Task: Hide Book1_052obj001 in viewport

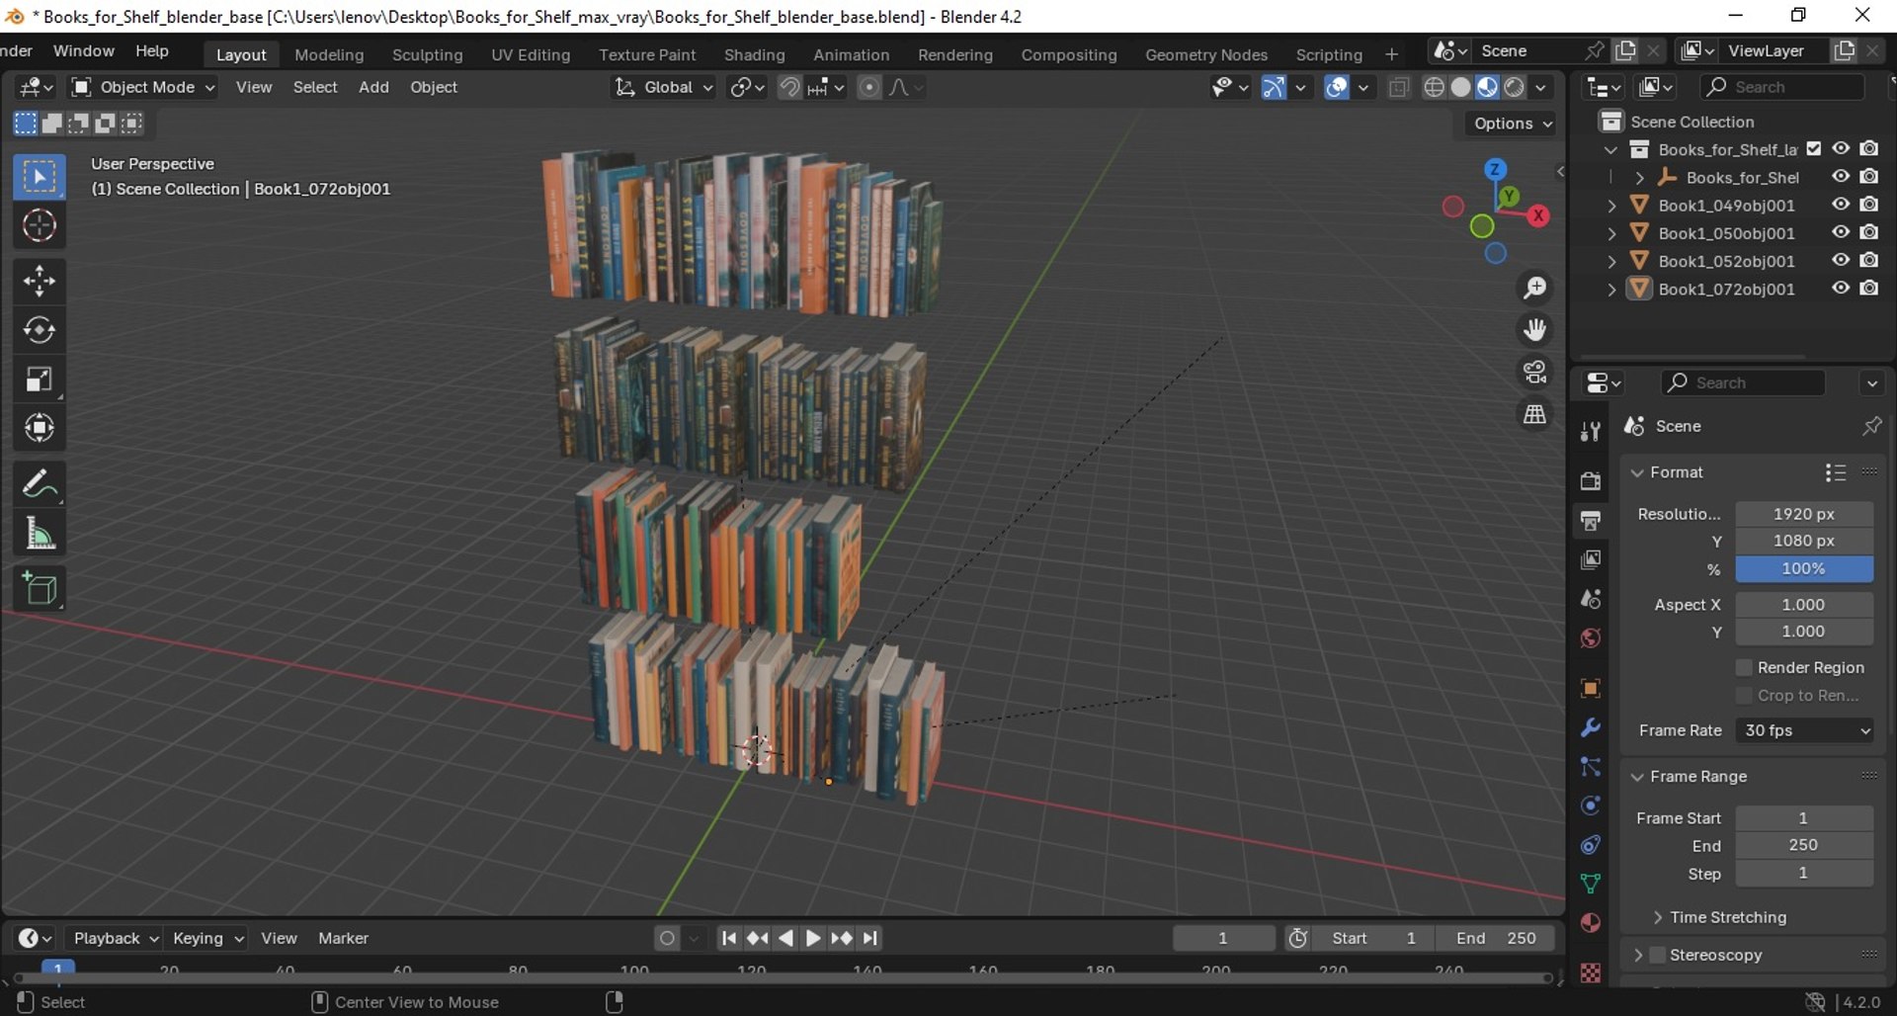Action: pyautogui.click(x=1841, y=260)
